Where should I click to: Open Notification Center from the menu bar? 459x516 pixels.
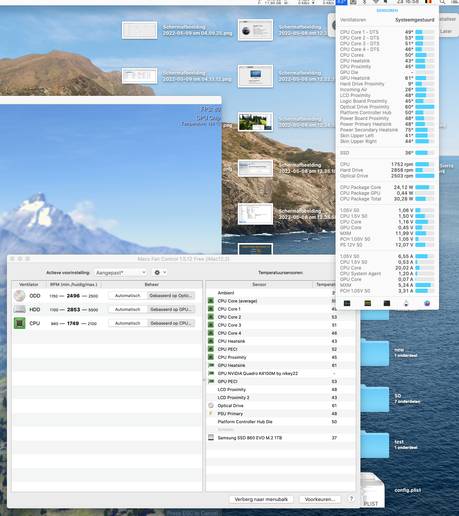tap(454, 2)
